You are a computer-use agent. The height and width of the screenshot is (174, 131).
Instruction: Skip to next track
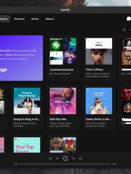tap(74, 158)
